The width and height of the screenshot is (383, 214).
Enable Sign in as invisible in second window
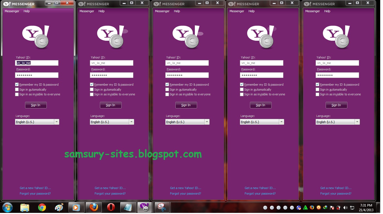[92, 94]
